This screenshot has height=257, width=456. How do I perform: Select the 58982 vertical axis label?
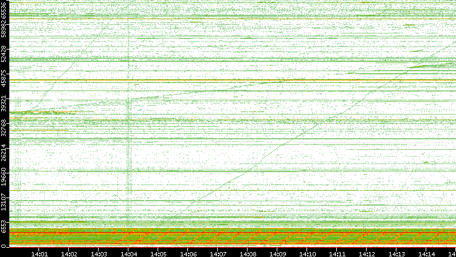pyautogui.click(x=3, y=29)
